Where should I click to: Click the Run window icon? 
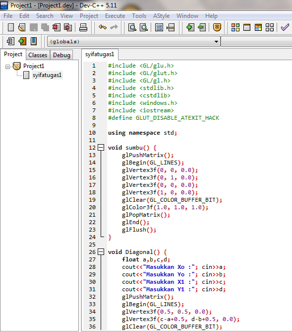pos(247,27)
